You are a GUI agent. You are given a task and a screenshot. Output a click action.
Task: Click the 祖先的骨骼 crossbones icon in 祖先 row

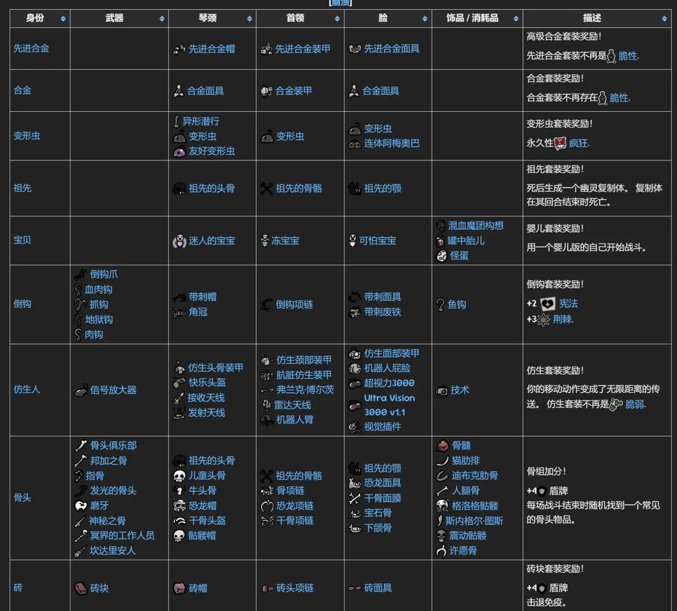[266, 188]
